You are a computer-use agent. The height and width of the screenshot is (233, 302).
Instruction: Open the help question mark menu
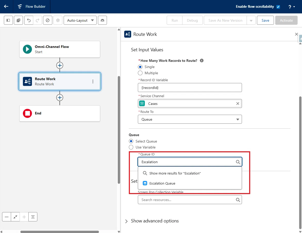point(292,7)
